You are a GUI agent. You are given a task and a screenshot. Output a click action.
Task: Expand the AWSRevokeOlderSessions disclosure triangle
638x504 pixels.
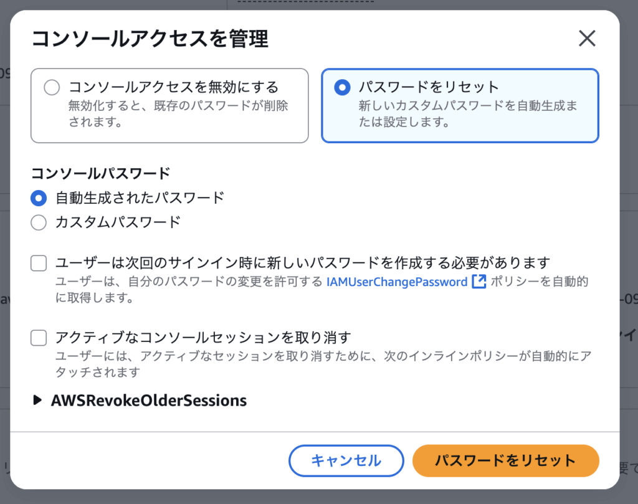[x=38, y=401]
